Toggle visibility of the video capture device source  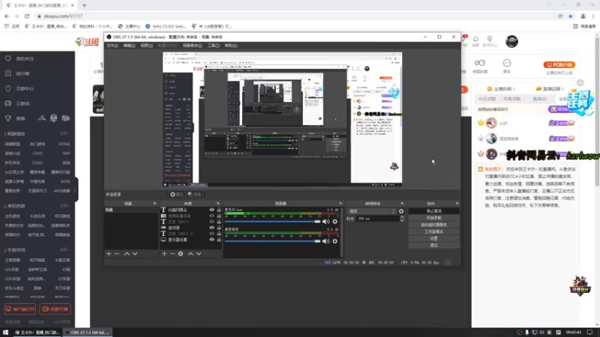pos(211,216)
